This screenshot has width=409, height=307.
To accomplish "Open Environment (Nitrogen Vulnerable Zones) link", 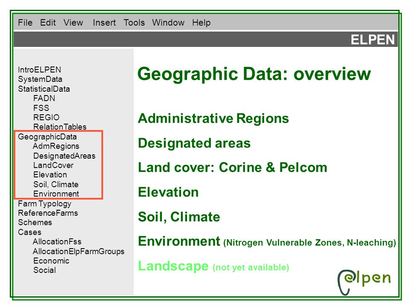I will pos(267,241).
